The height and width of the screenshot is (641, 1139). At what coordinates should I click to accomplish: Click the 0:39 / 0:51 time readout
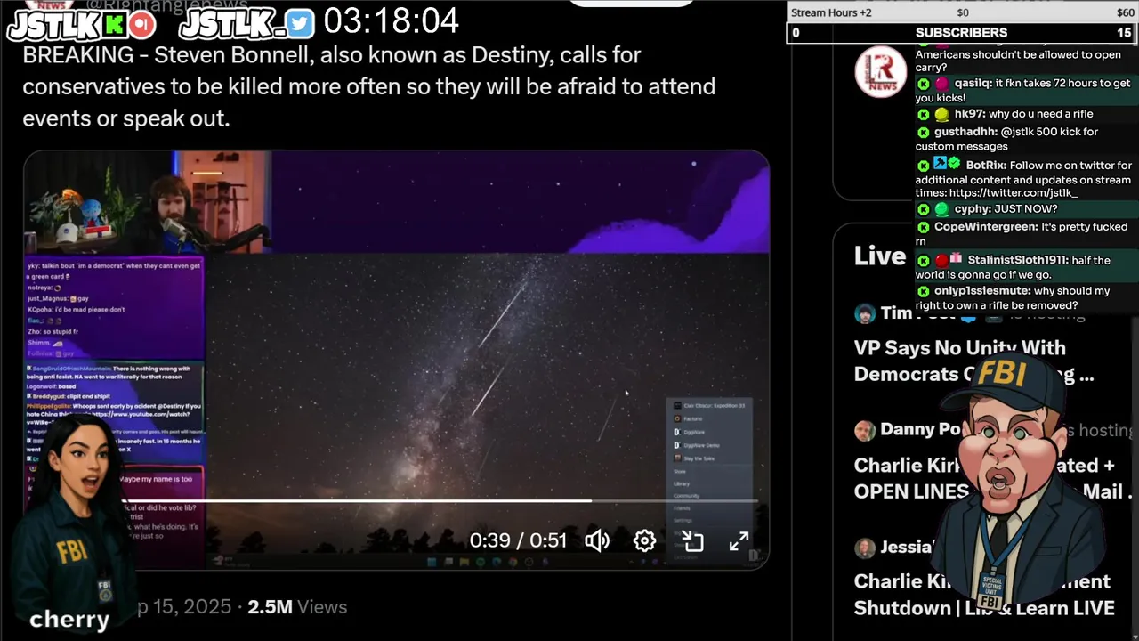518,540
